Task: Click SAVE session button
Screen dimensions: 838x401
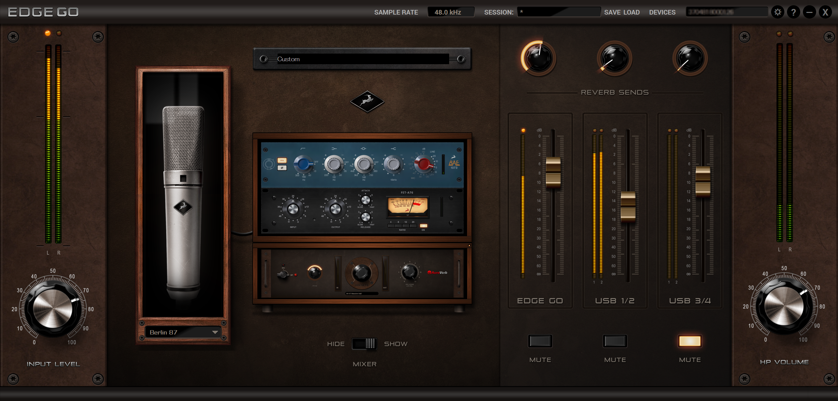Action: click(x=612, y=12)
